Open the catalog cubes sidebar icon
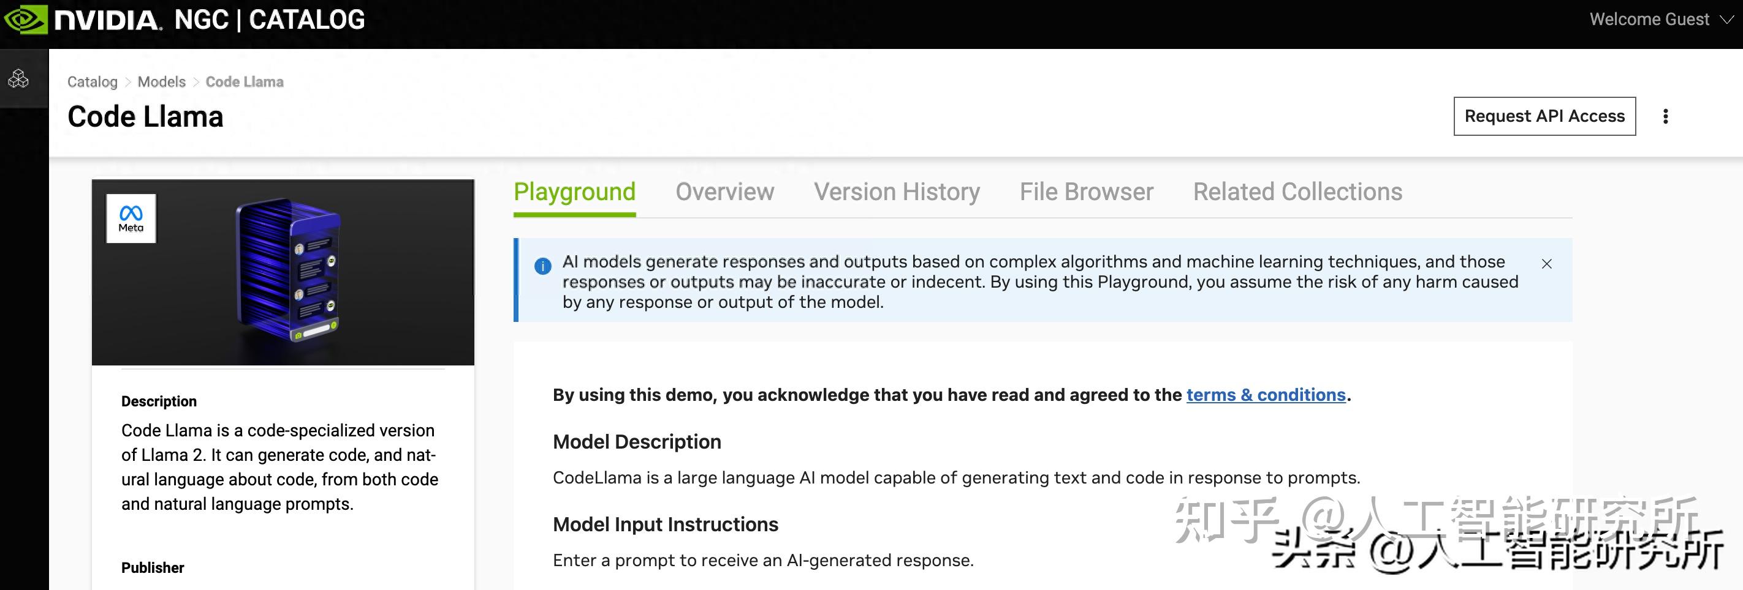 pyautogui.click(x=18, y=79)
